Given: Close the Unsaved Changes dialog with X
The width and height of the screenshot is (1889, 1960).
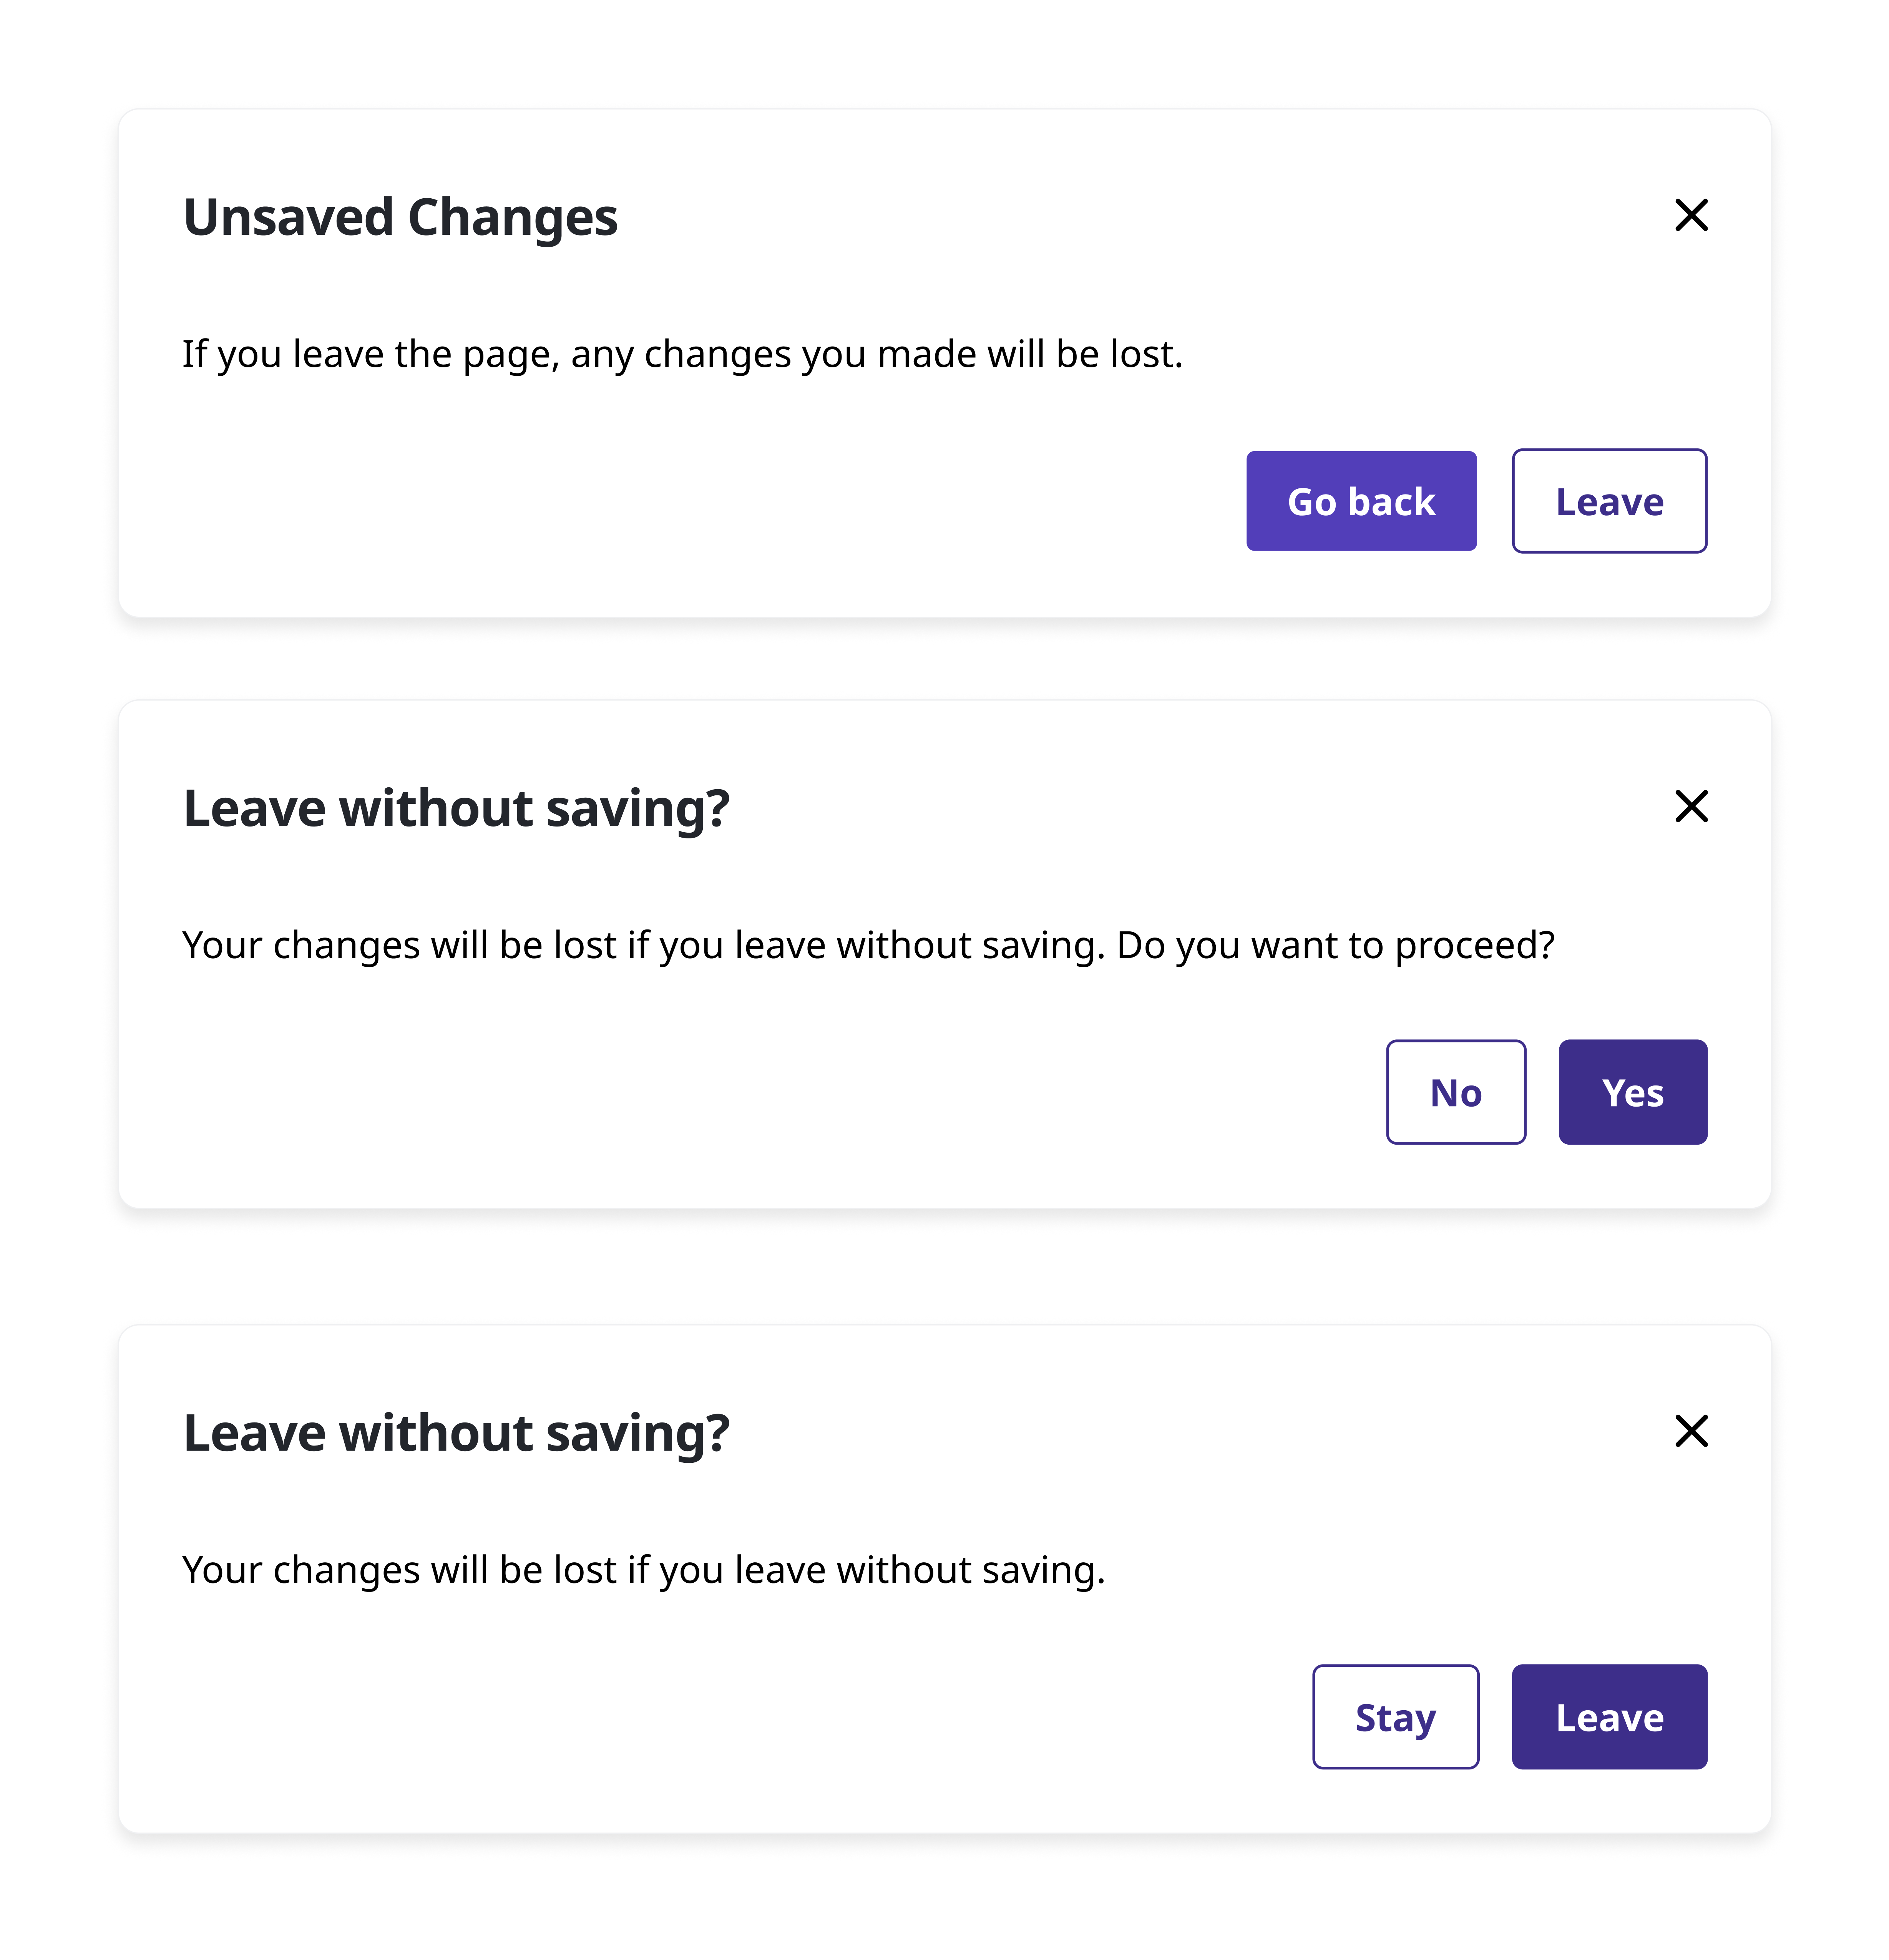Looking at the screenshot, I should [x=1691, y=215].
